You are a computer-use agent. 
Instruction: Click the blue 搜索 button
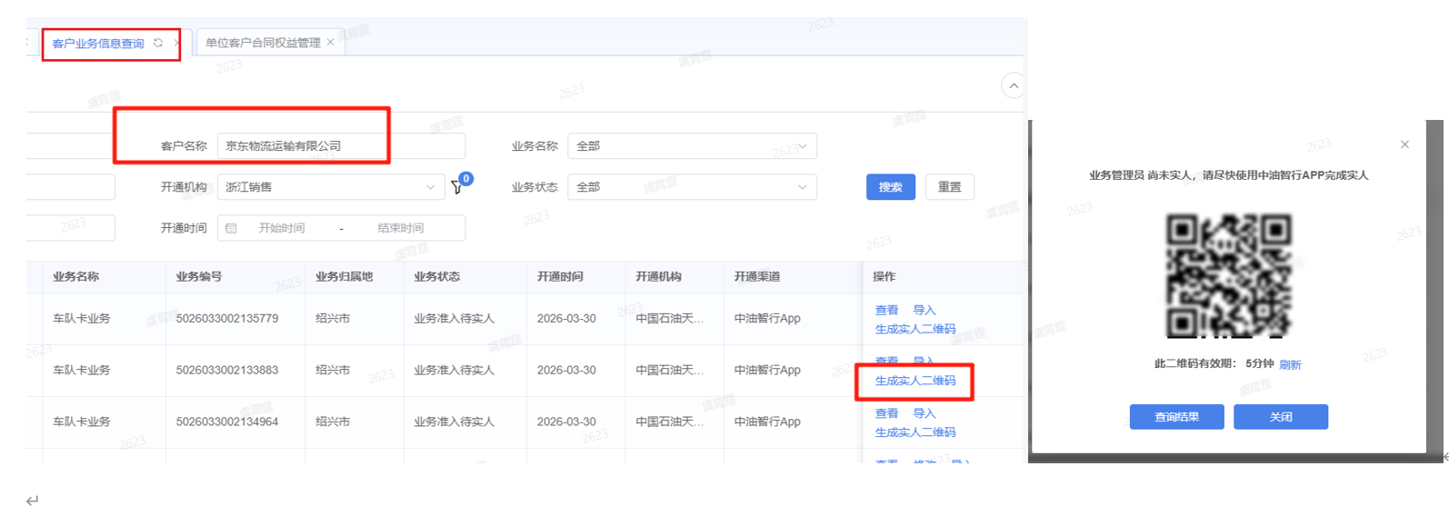(x=890, y=187)
